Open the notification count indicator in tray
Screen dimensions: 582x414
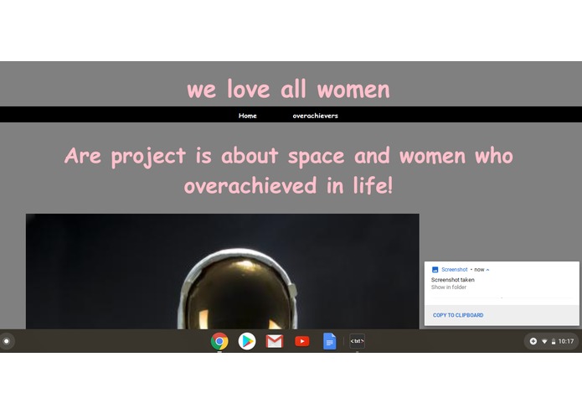coord(533,341)
